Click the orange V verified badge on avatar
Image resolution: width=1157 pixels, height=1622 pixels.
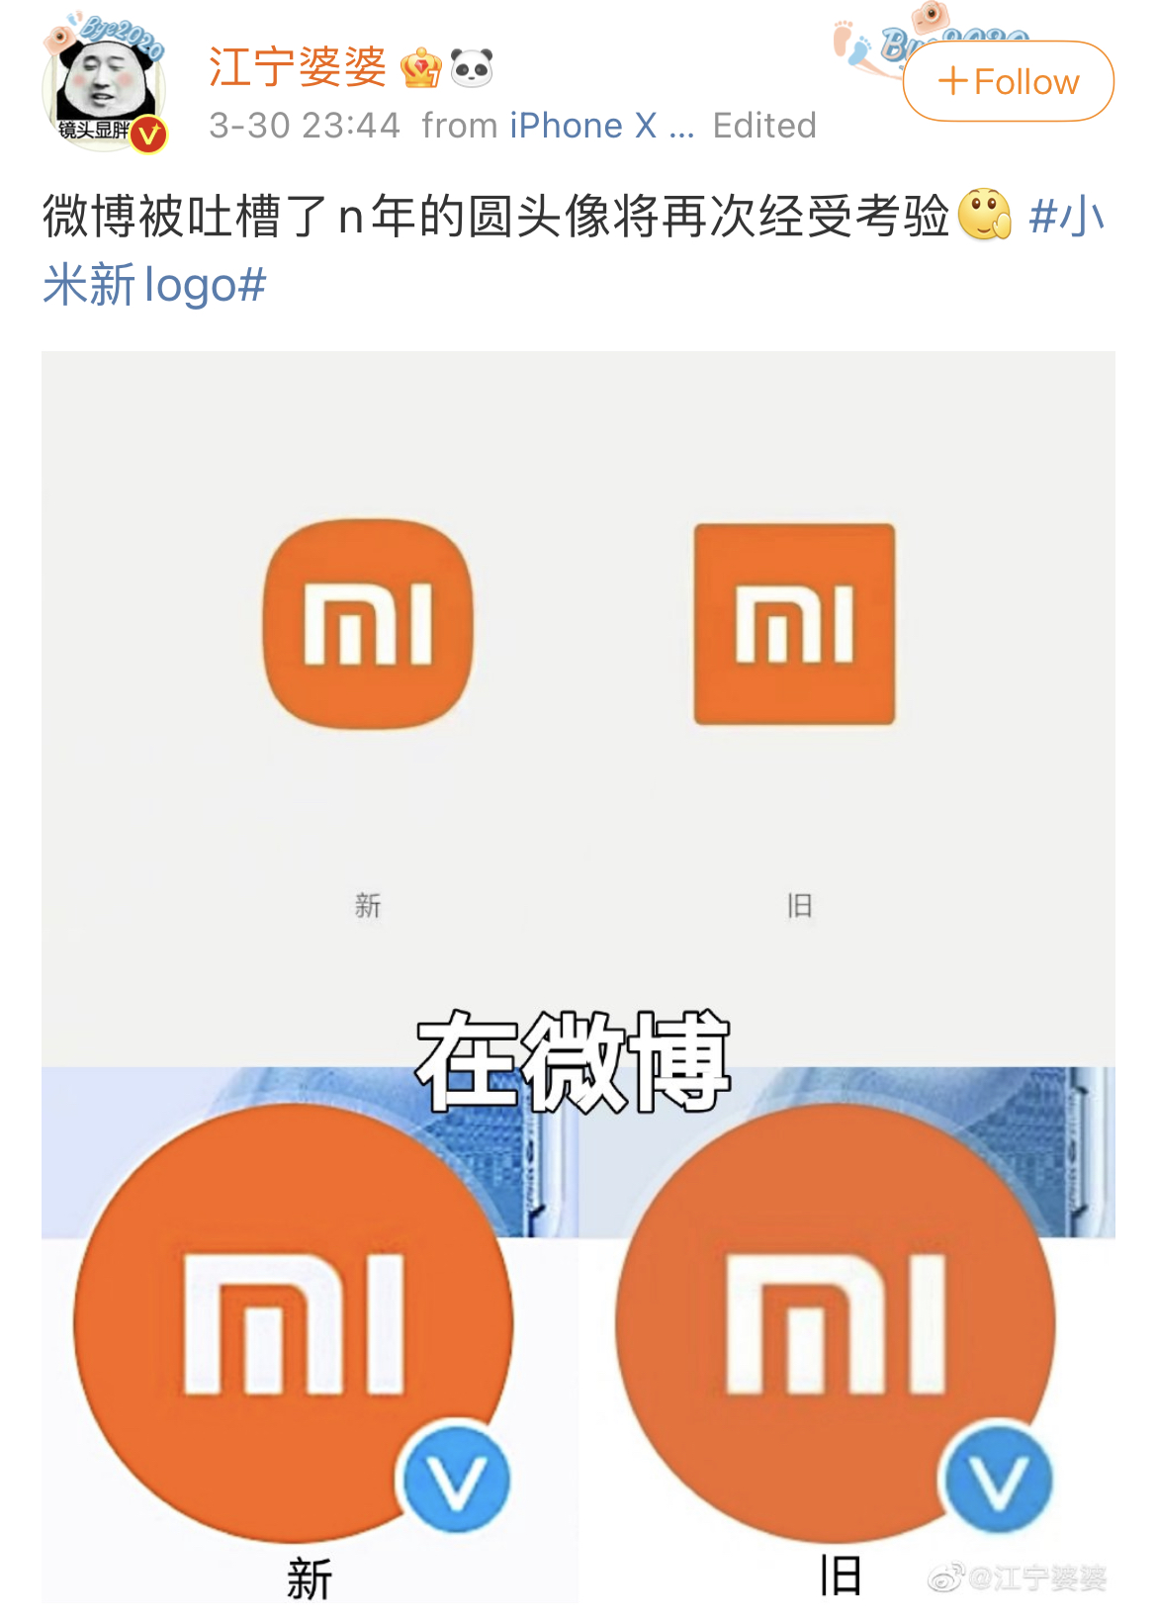point(148,135)
